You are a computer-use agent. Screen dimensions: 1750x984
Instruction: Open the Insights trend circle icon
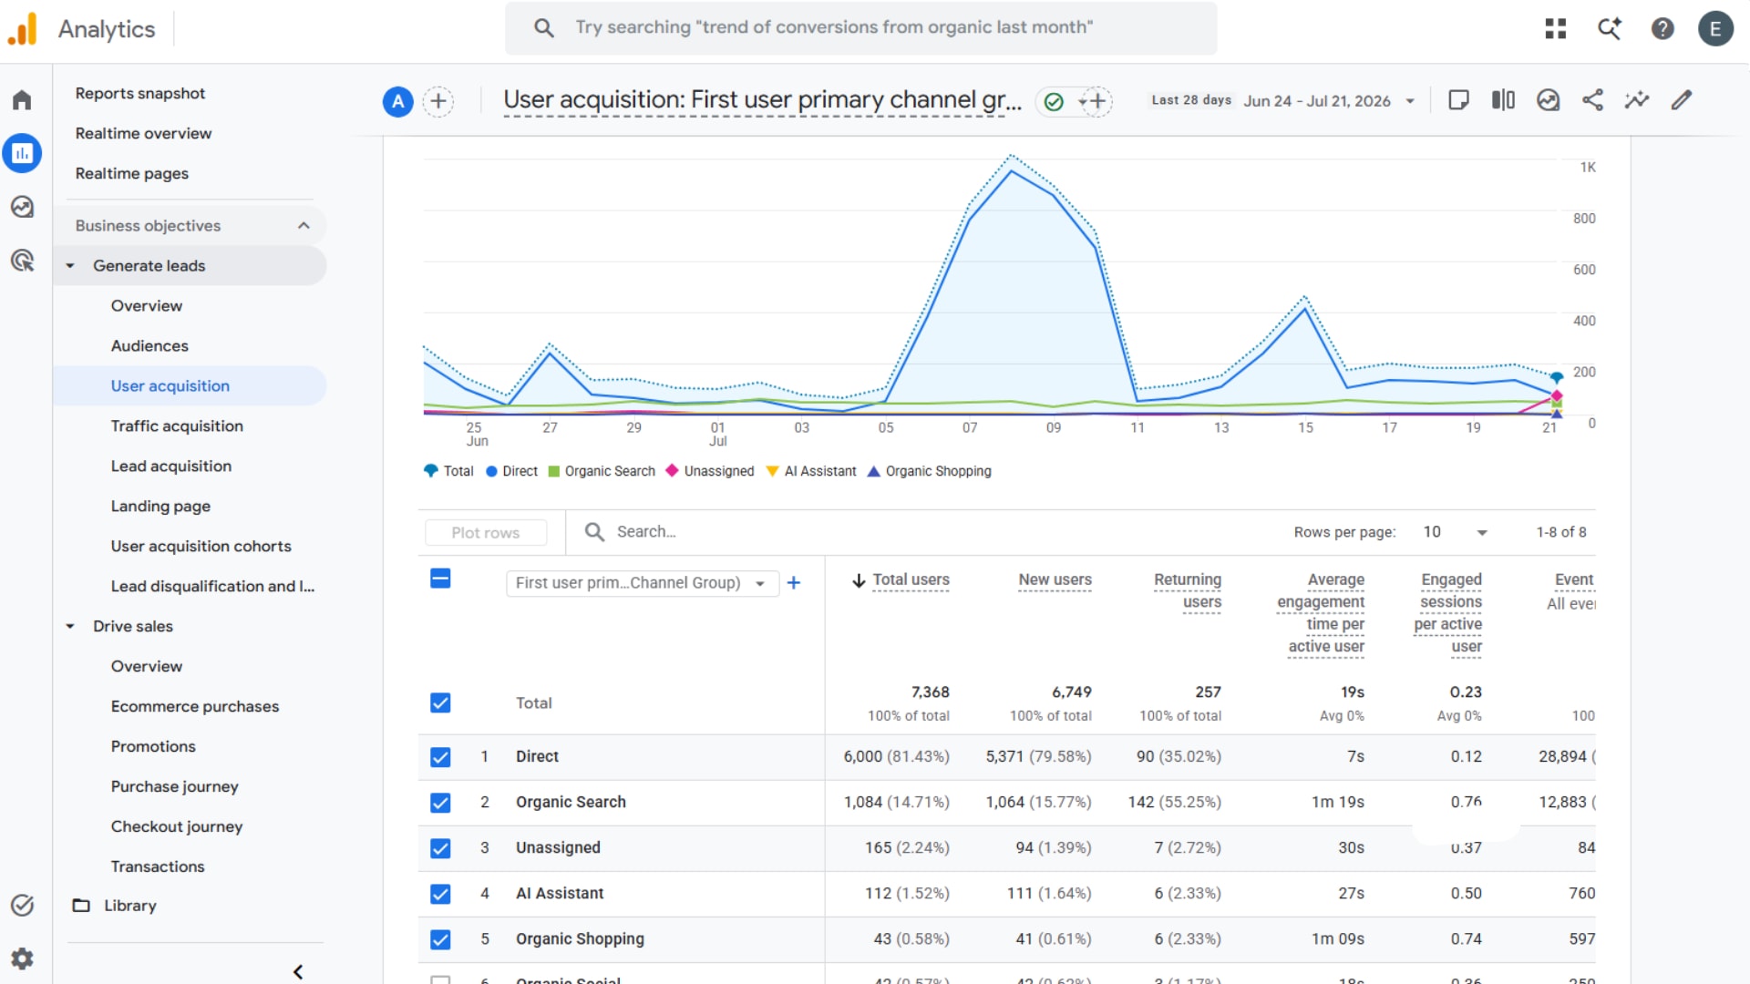pyautogui.click(x=1548, y=100)
